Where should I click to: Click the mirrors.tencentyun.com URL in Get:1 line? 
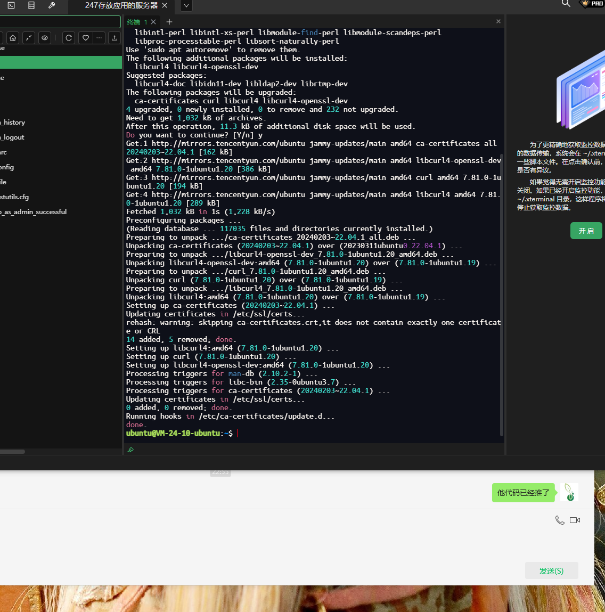(228, 144)
